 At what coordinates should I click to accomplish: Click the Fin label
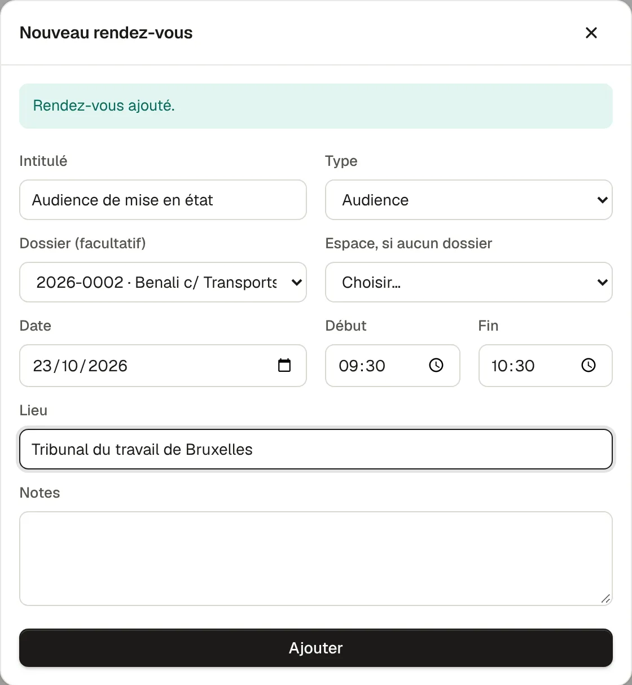(x=488, y=326)
